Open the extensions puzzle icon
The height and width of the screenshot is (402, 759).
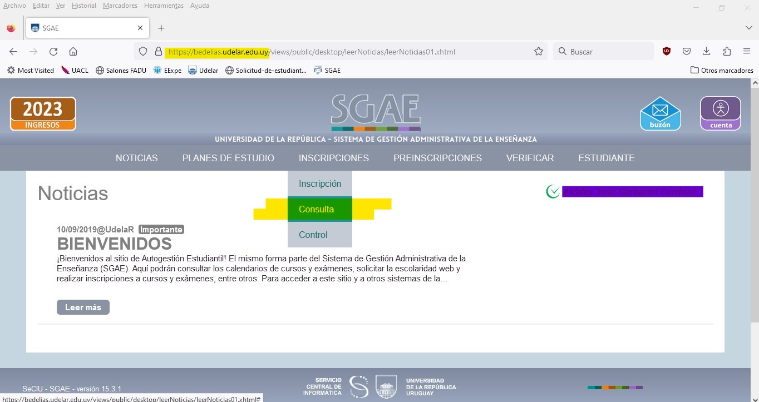tap(727, 51)
